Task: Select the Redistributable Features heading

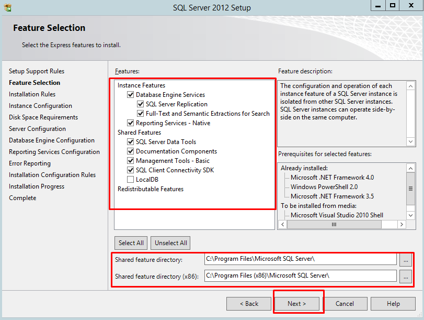Action: [151, 189]
